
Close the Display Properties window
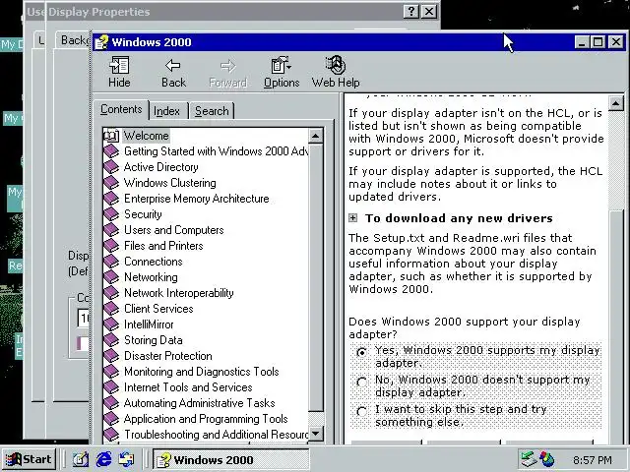(429, 11)
